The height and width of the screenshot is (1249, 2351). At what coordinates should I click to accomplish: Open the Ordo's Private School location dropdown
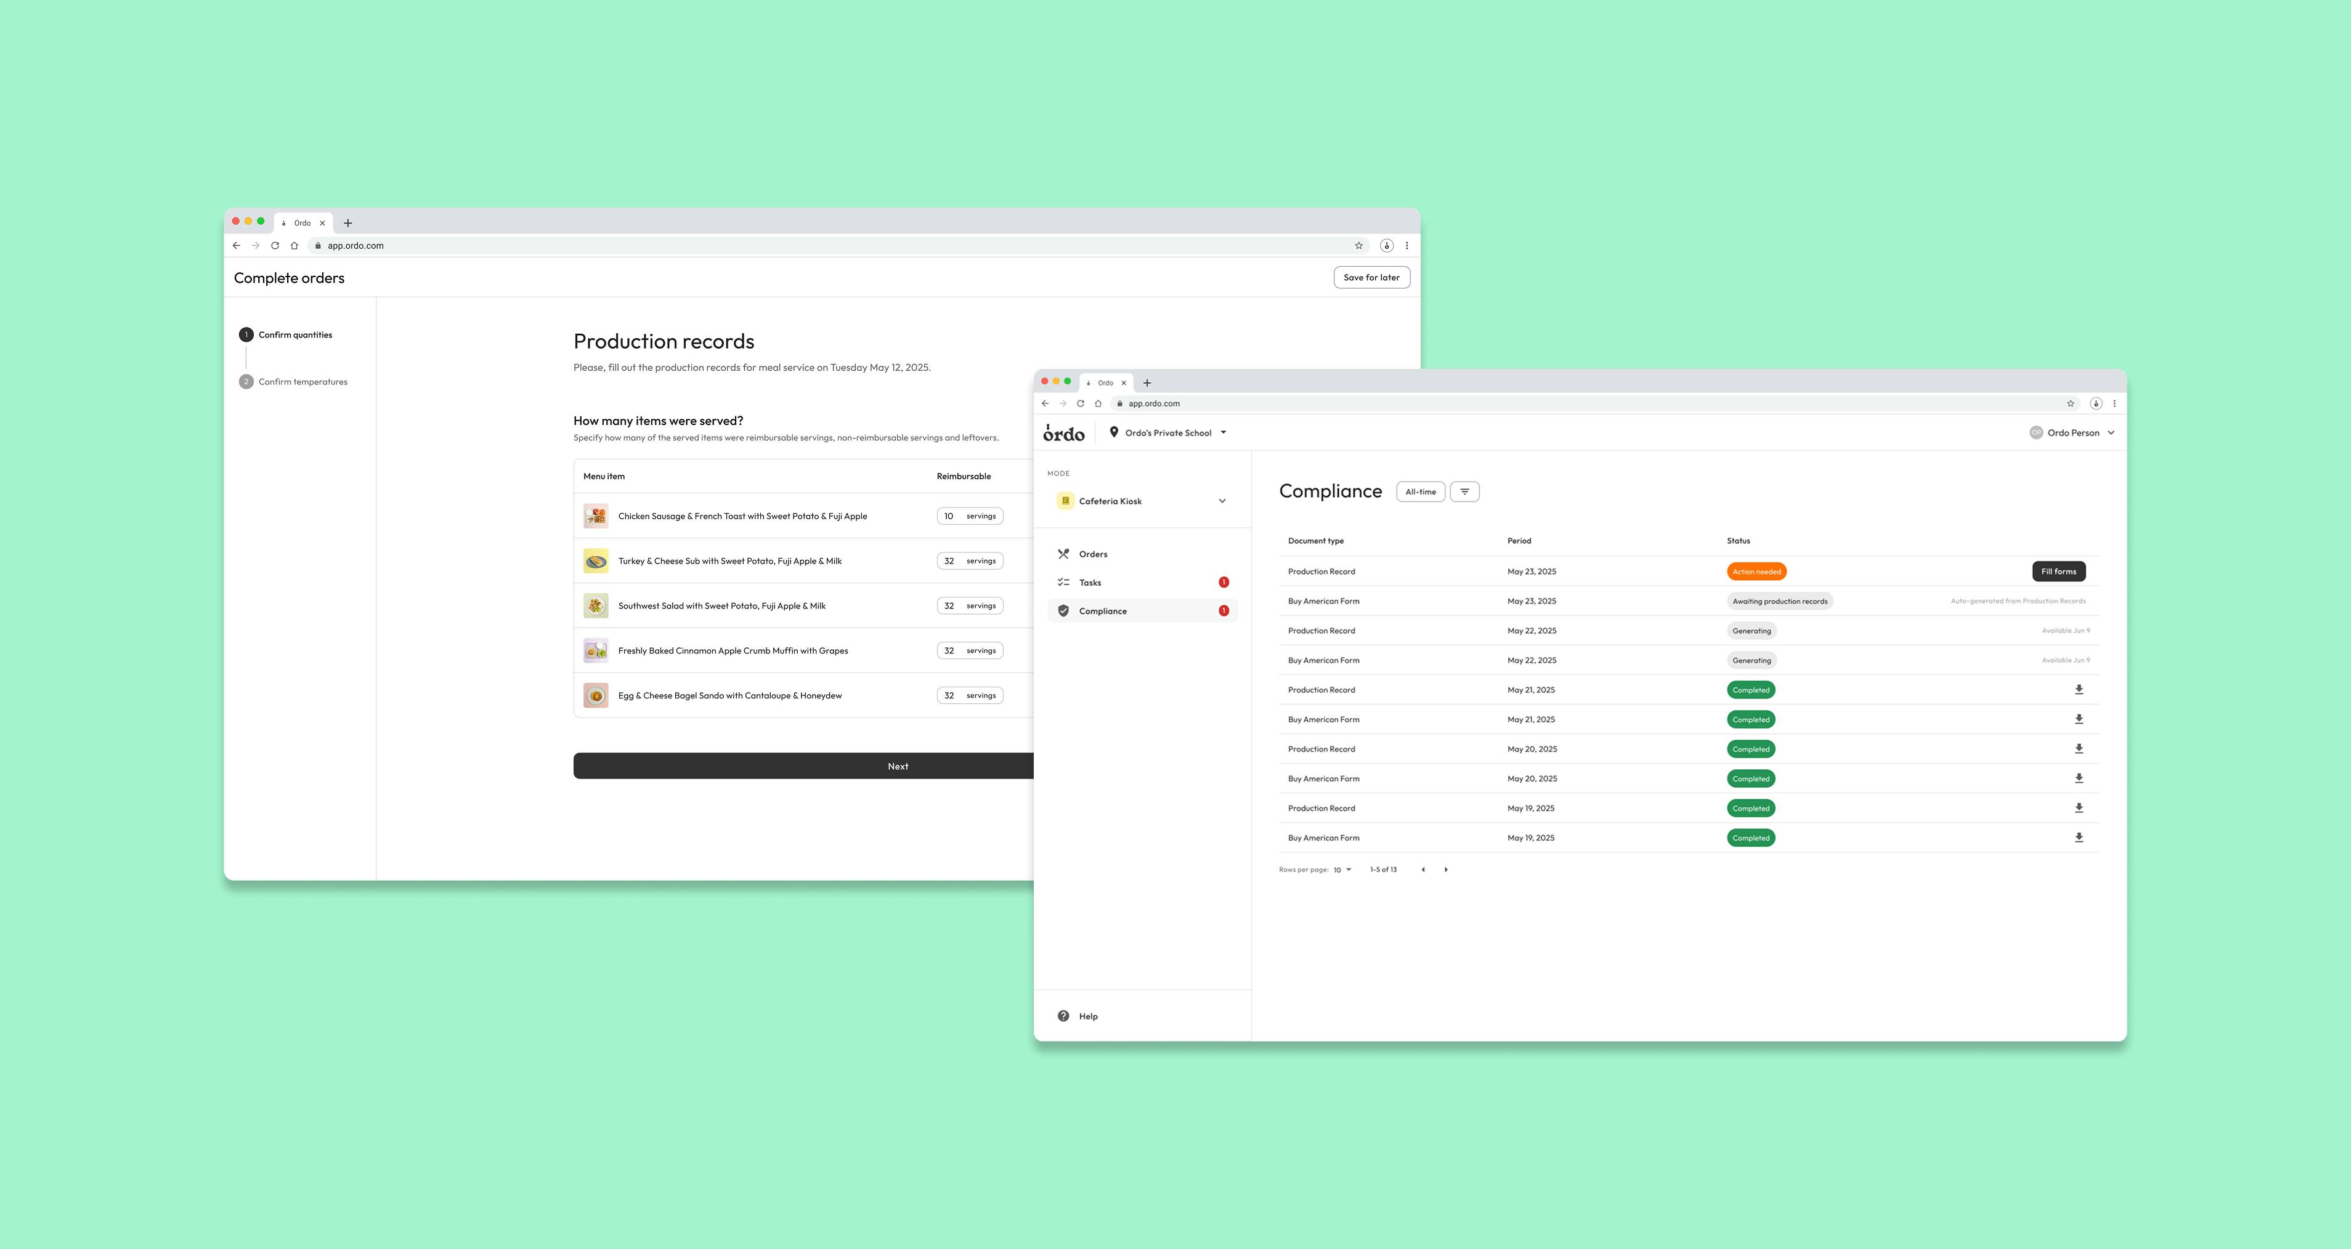click(x=1168, y=434)
